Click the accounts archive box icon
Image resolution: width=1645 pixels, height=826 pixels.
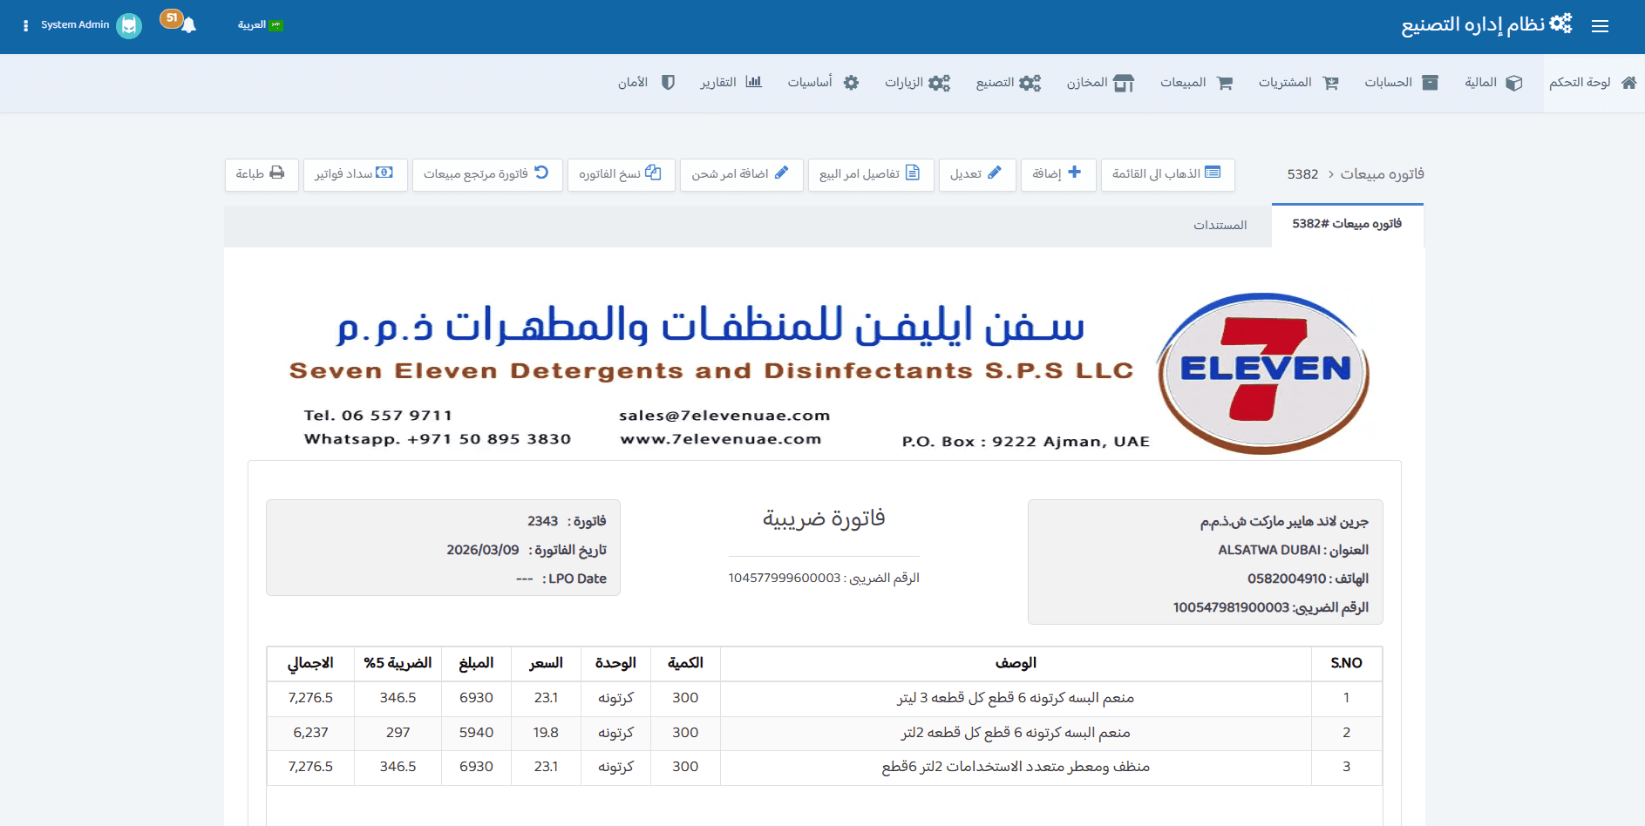click(1430, 83)
